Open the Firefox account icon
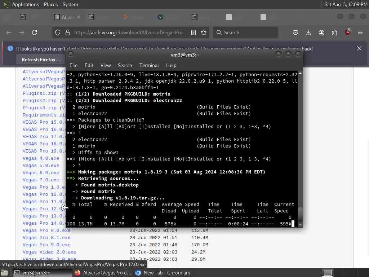Image resolution: width=369 pixels, height=277 pixels. click(x=321, y=32)
